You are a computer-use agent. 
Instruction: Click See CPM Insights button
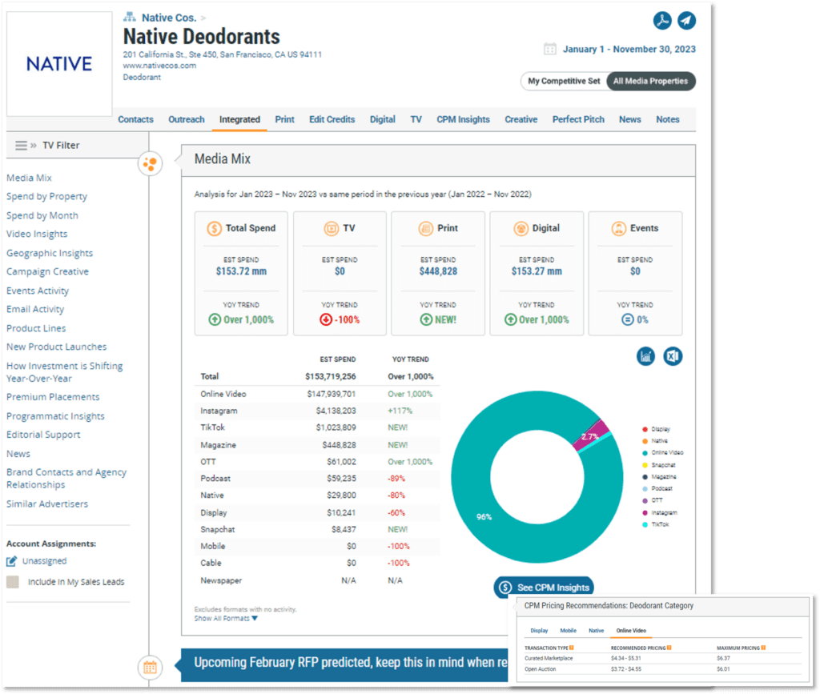point(544,588)
